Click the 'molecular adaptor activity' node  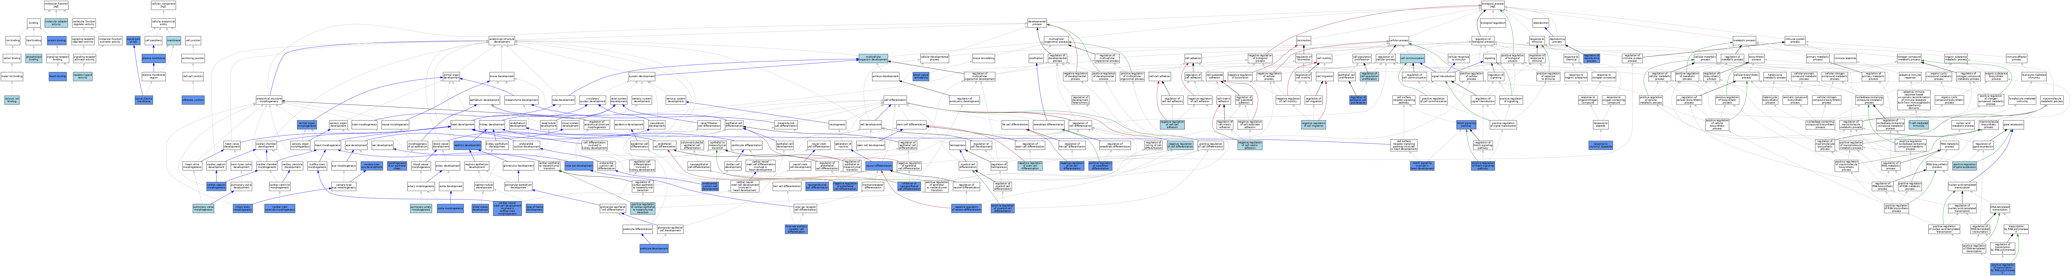[56, 23]
